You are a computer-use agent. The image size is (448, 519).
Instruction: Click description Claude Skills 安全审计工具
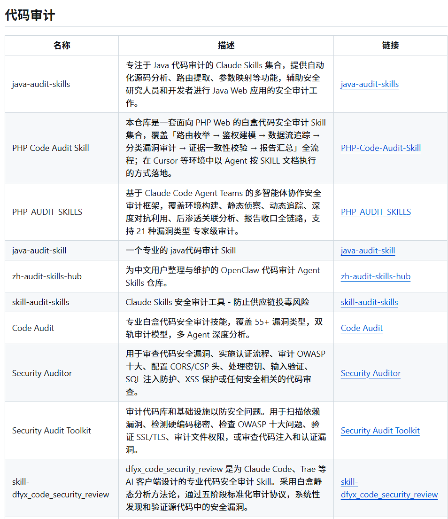(x=217, y=302)
